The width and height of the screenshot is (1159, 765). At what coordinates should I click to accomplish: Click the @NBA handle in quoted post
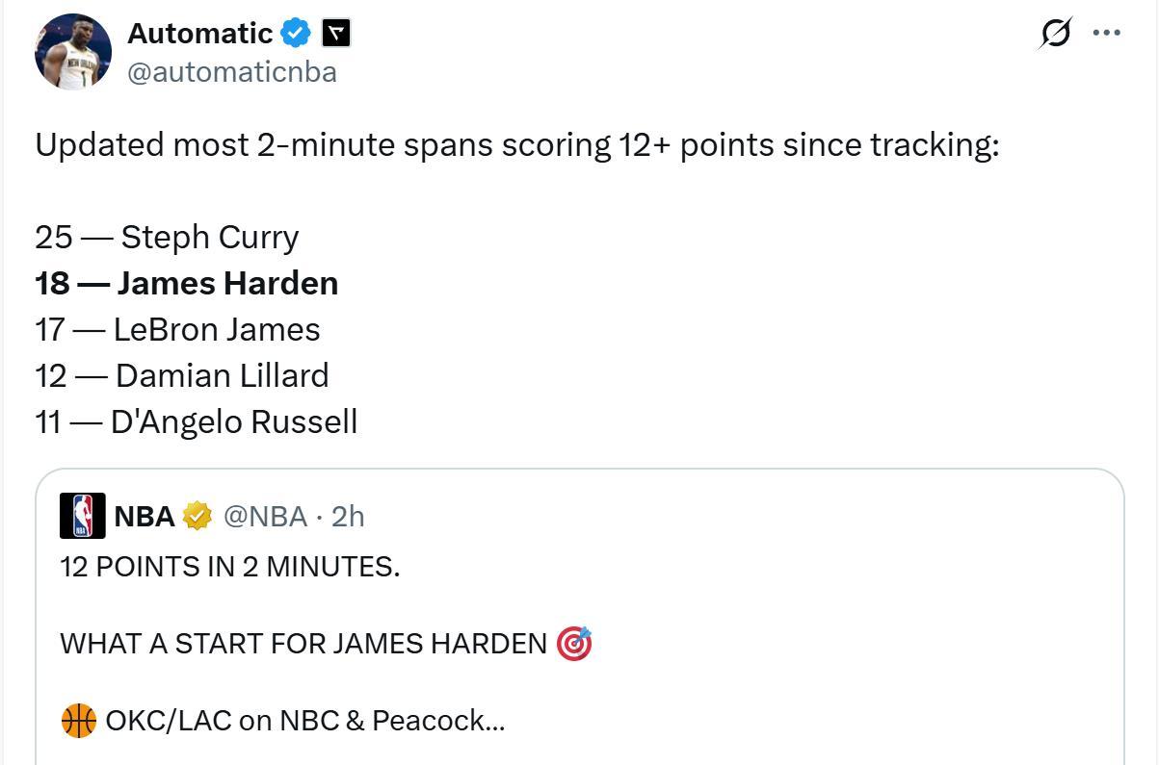[265, 517]
